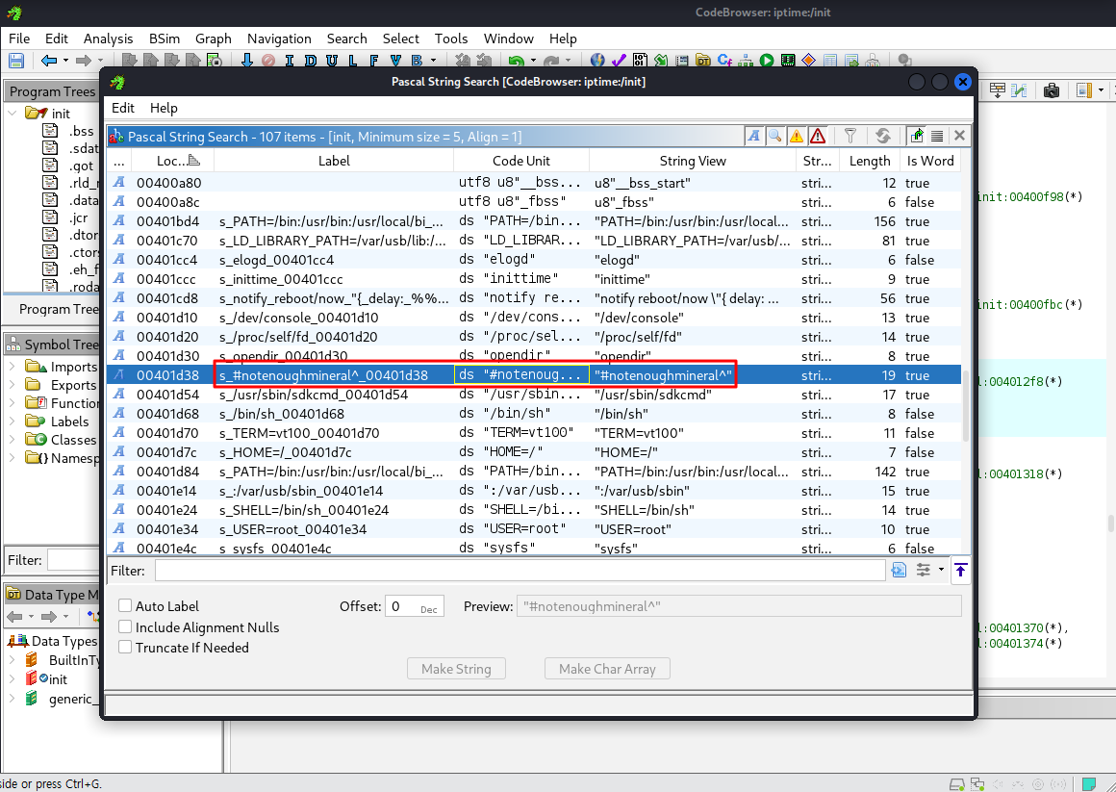Image resolution: width=1116 pixels, height=792 pixels.
Task: Click the refresh icon in Pascal String Search
Action: click(882, 136)
